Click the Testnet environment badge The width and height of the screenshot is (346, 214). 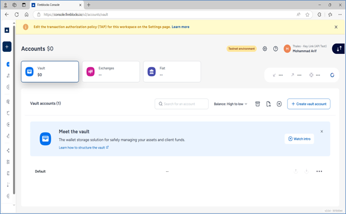click(242, 49)
